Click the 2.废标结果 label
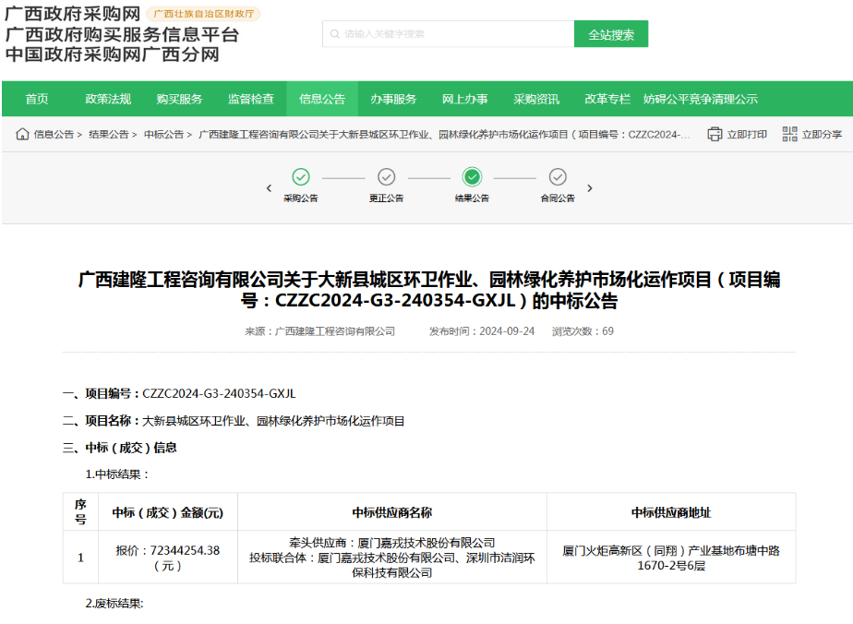 (114, 604)
